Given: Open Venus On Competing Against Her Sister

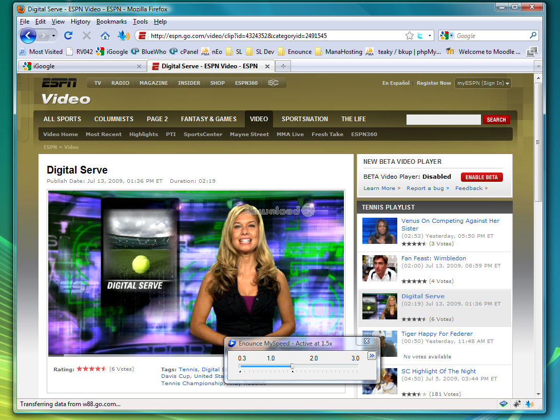Looking at the screenshot, I should (x=450, y=225).
